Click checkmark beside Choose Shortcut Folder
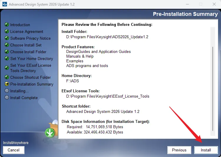 click(x=7, y=77)
